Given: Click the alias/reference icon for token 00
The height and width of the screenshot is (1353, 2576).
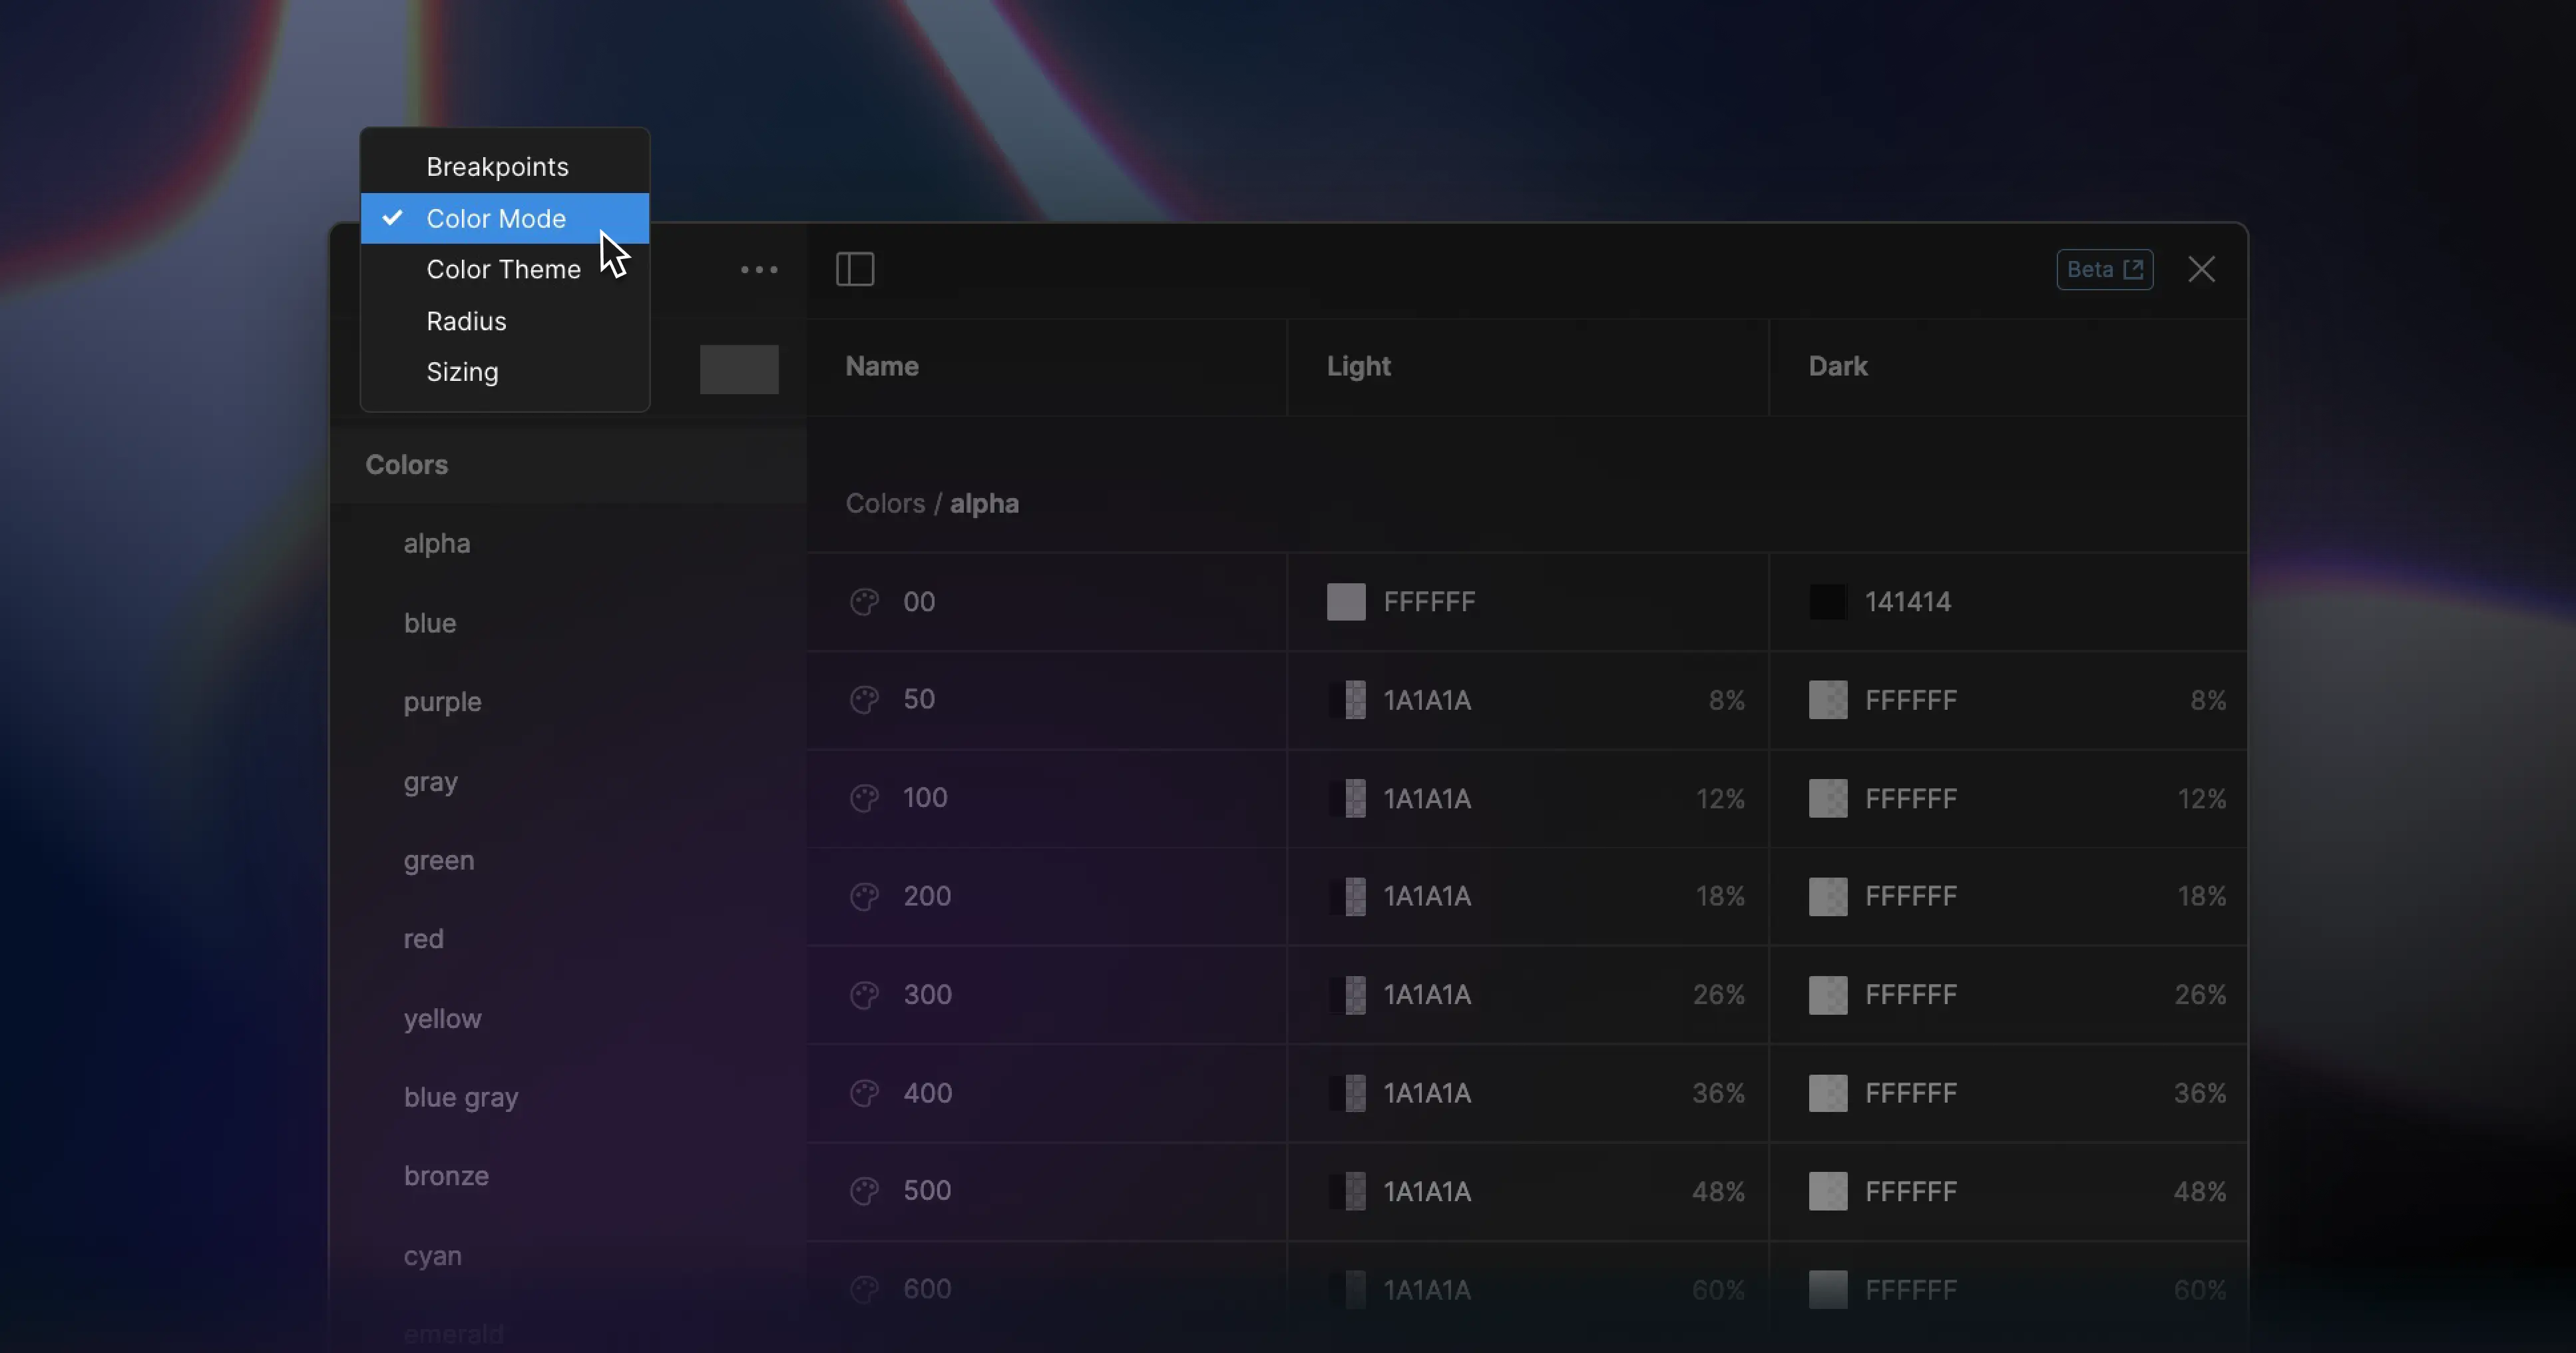Looking at the screenshot, I should coord(864,601).
